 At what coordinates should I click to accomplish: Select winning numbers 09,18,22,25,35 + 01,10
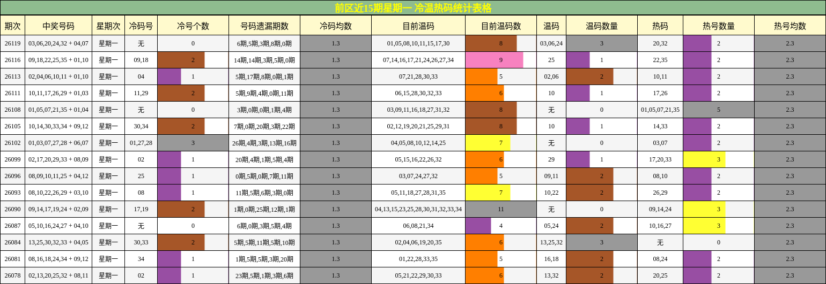click(x=58, y=60)
